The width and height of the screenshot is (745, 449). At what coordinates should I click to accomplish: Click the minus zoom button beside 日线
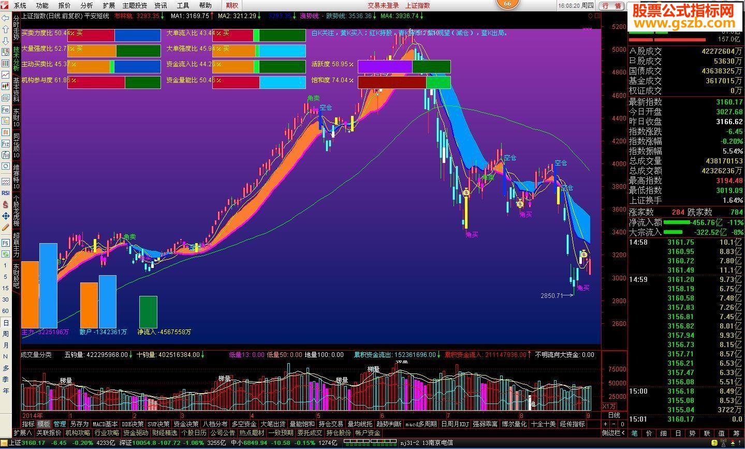tap(613, 424)
